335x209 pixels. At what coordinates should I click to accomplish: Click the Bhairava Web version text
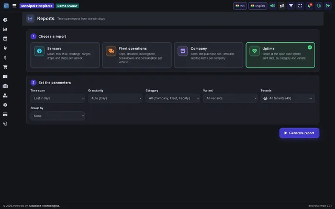click(320, 206)
